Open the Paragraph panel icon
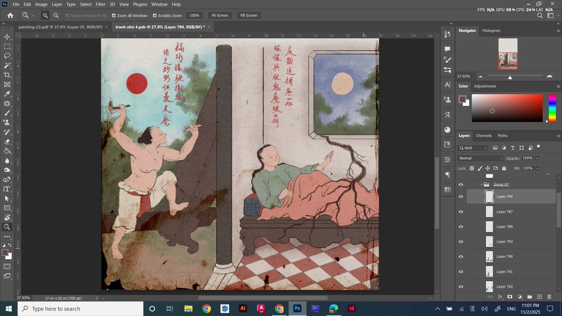This screenshot has height=316, width=562. coord(447,175)
